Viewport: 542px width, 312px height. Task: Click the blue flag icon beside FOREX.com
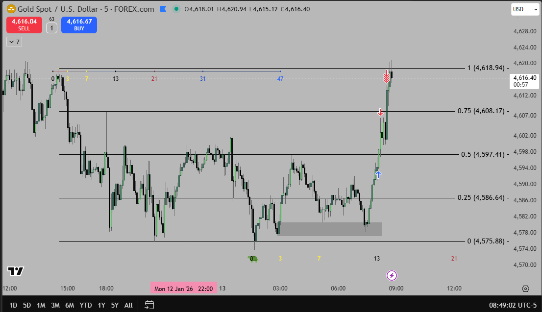click(163, 9)
